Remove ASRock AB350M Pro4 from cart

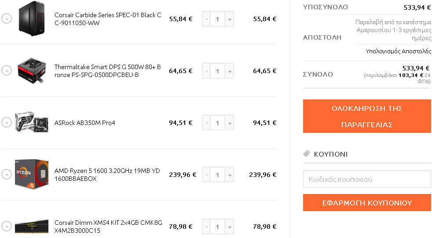pos(7,123)
